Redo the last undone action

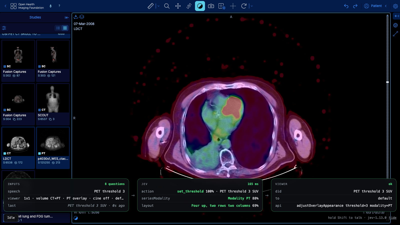click(355, 6)
